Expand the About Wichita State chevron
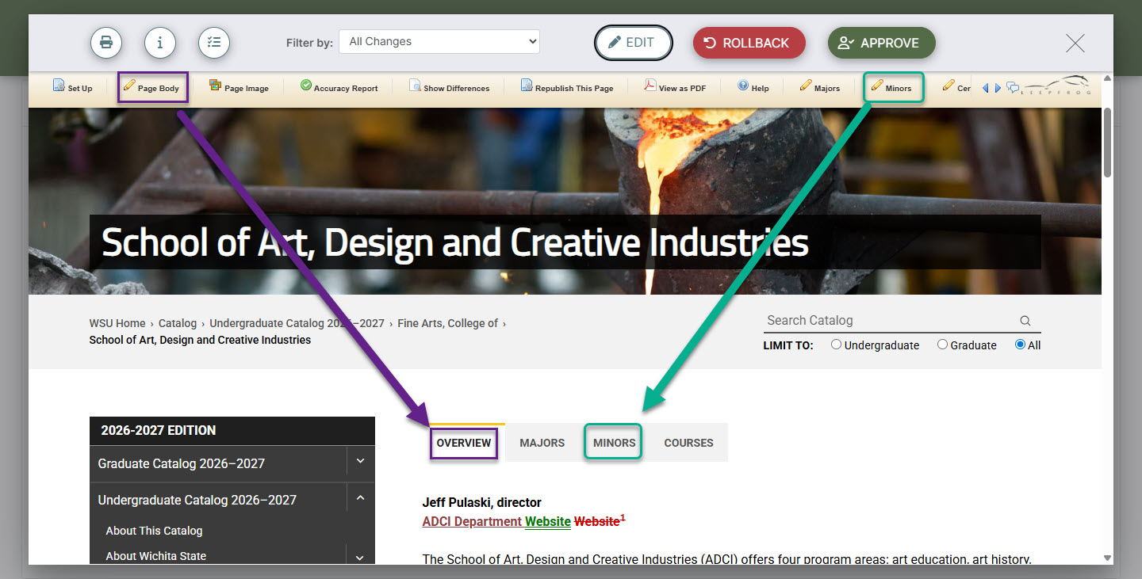Viewport: 1142px width, 579px height. 360,557
